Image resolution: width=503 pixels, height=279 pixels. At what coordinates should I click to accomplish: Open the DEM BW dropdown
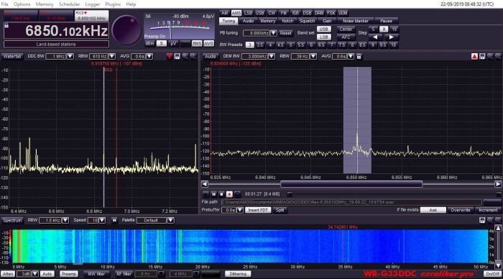(x=272, y=57)
